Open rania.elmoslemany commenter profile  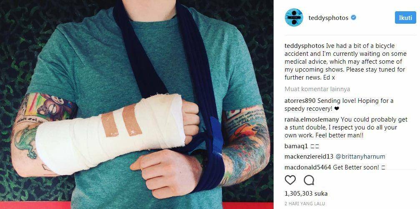point(312,119)
